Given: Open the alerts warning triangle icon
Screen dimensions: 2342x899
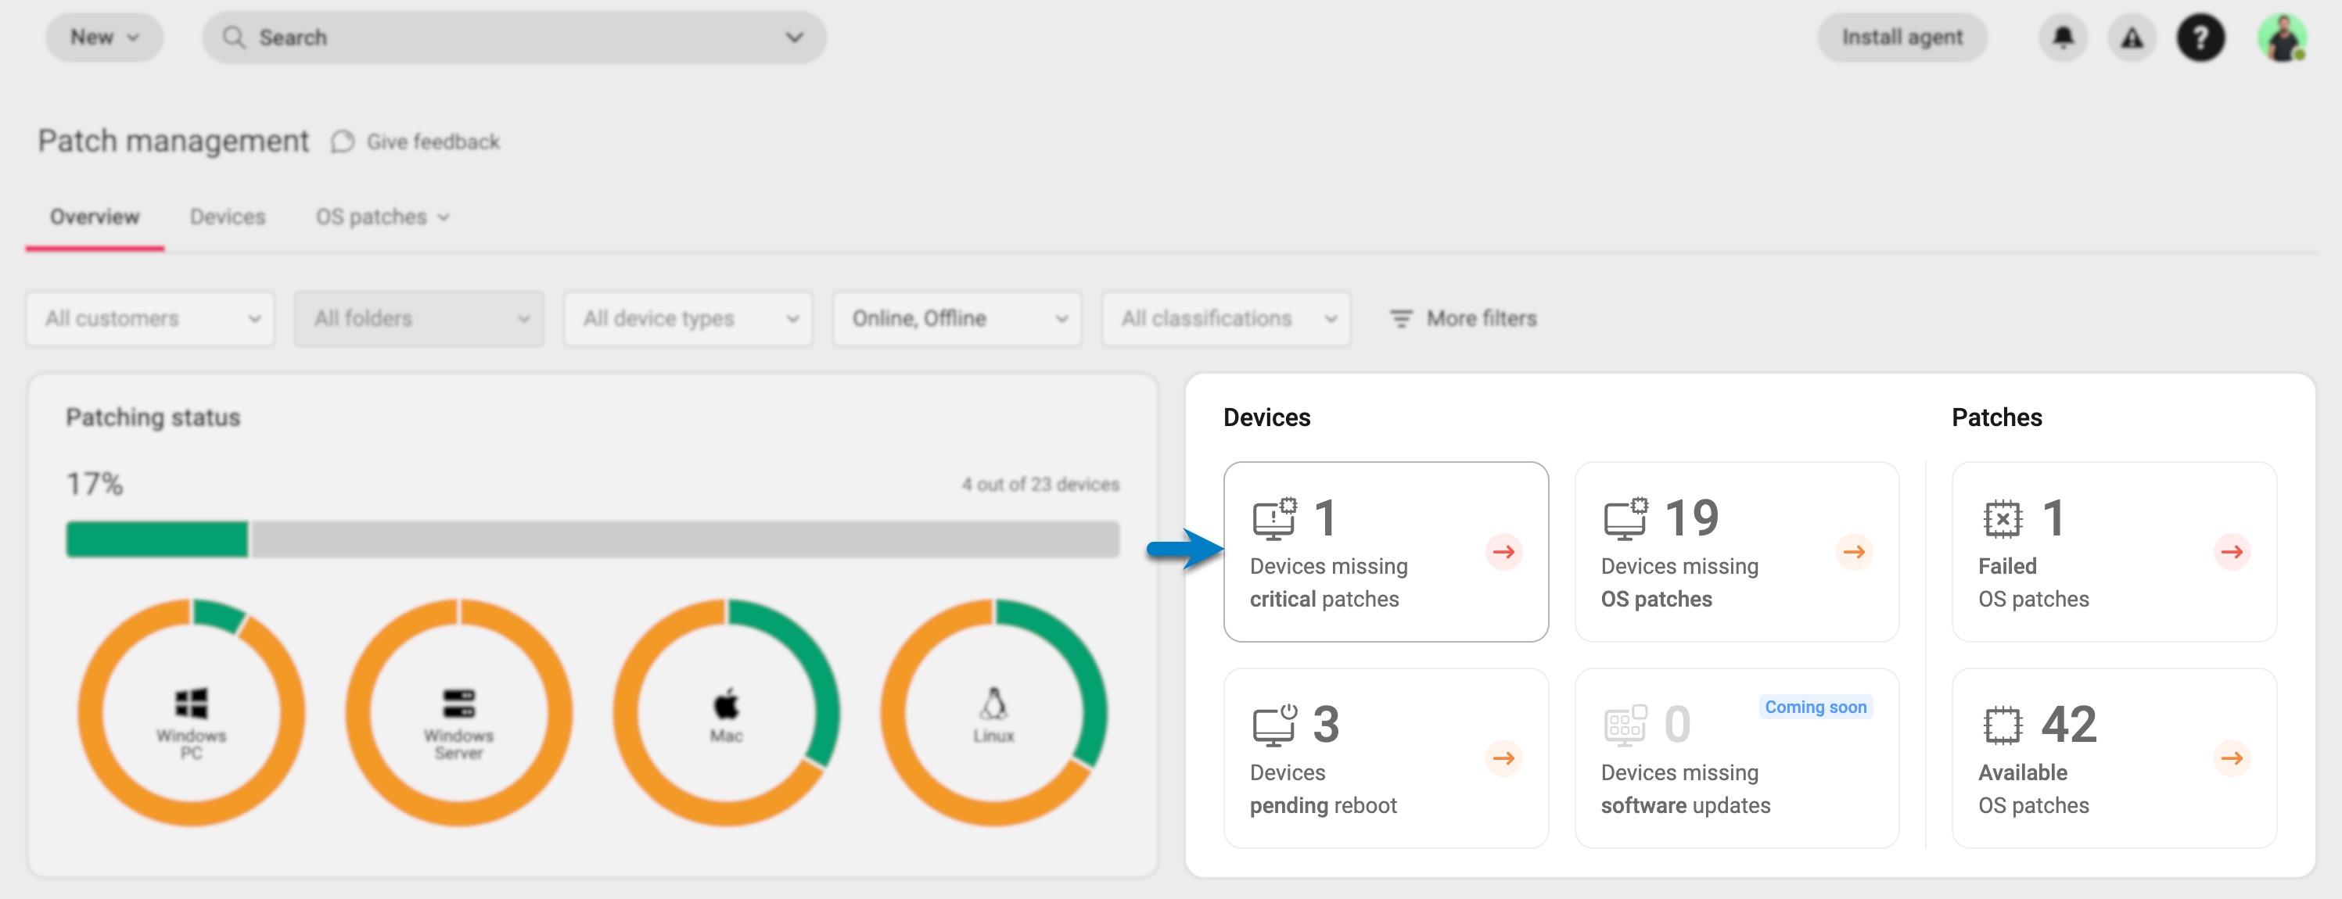Looking at the screenshot, I should pyautogui.click(x=2132, y=38).
